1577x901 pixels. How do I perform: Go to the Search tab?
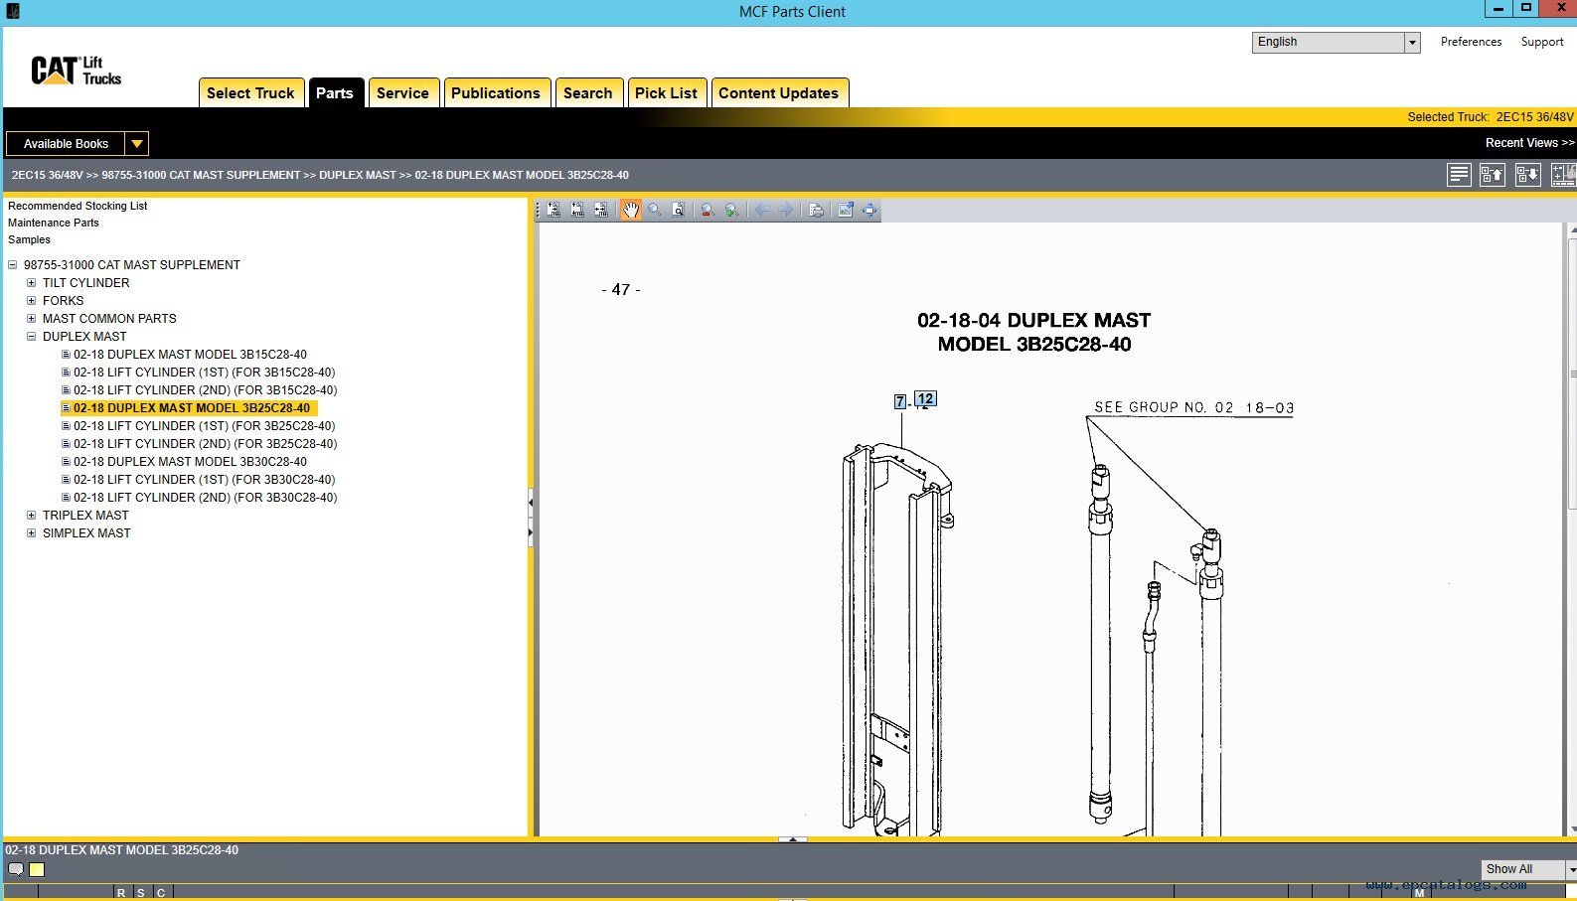pos(588,92)
